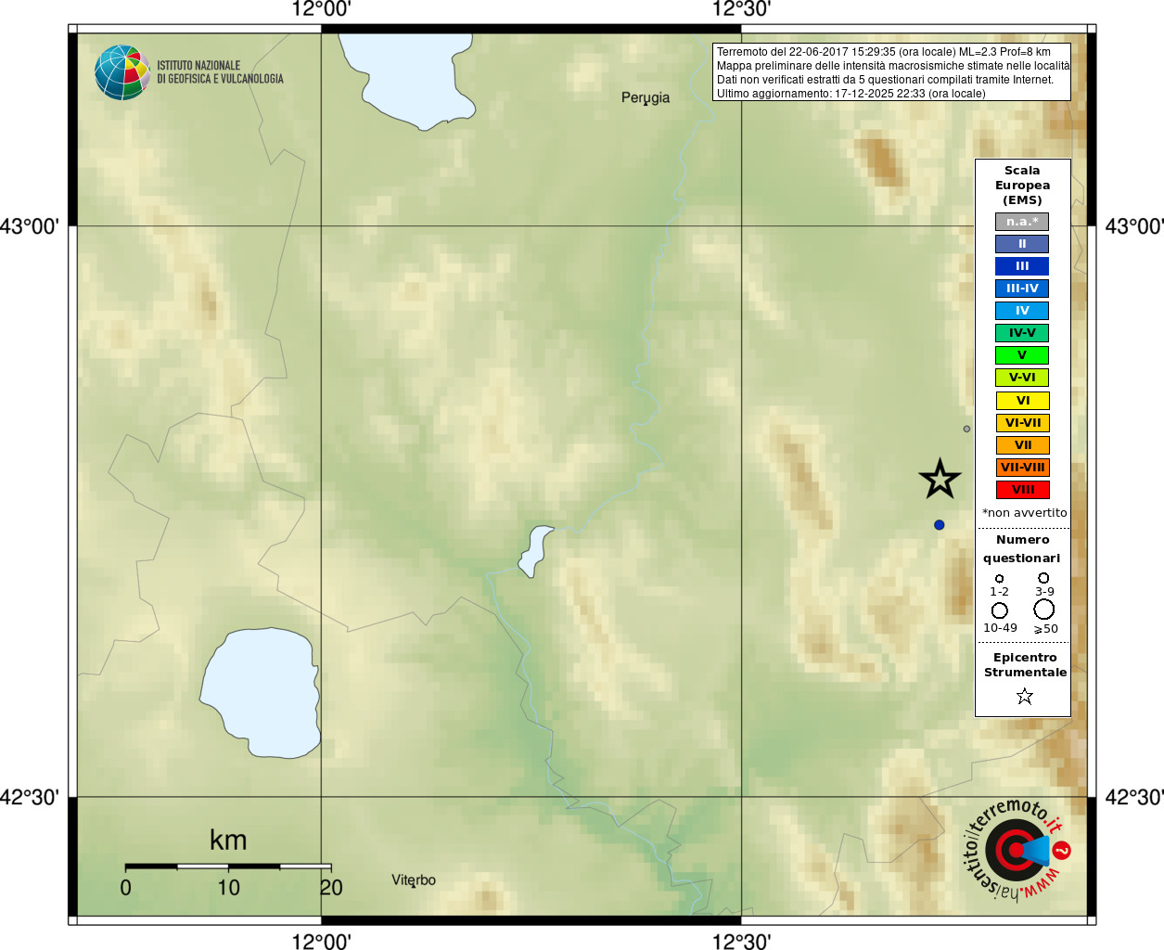
Task: Click the 43°00' latitude label on the left
Action: [x=30, y=226]
